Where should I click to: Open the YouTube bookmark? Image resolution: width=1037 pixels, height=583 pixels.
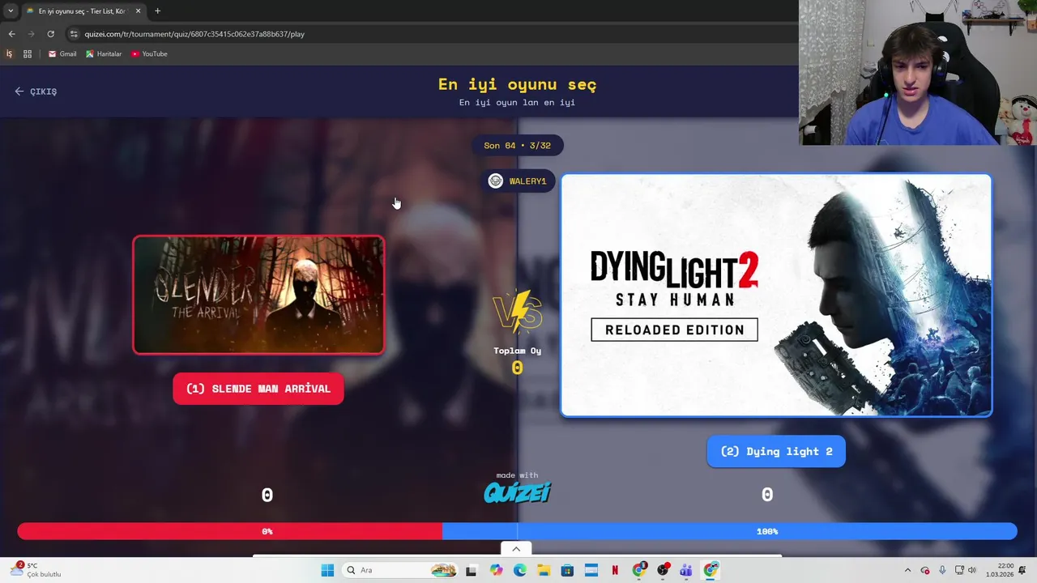tap(149, 54)
